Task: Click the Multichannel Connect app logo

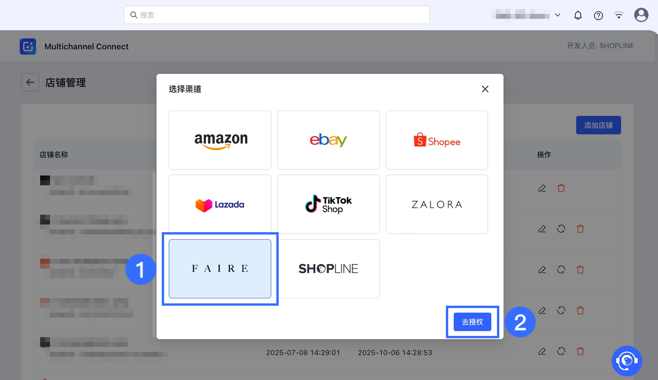Action: 28,46
